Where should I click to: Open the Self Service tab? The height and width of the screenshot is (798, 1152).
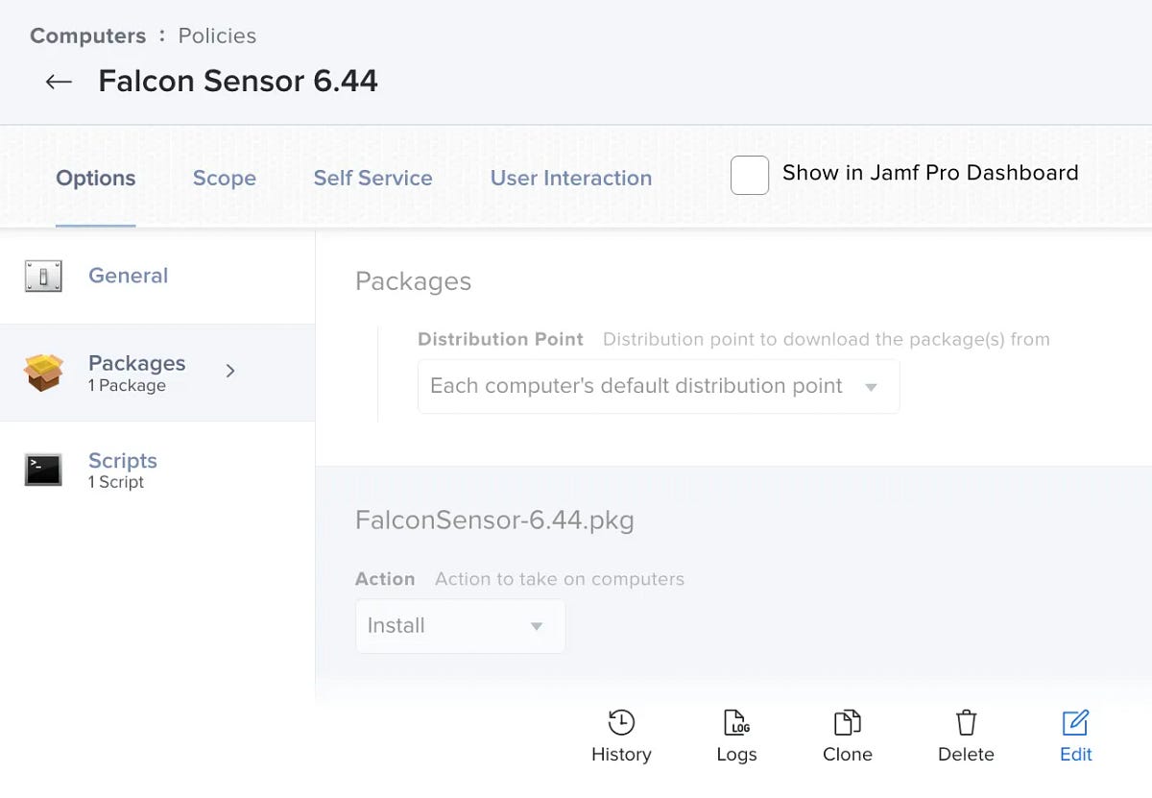372,178
